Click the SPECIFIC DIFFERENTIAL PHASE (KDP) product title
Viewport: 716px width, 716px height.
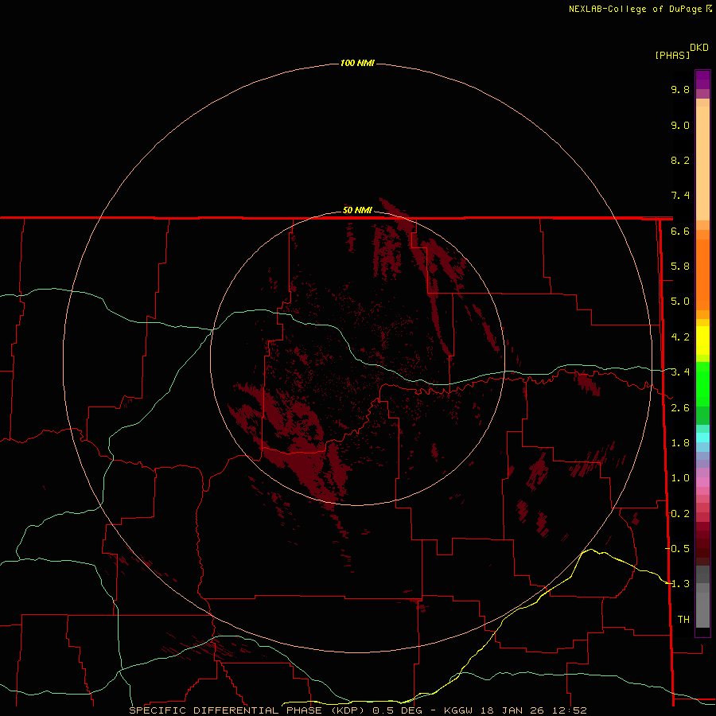[x=247, y=710]
